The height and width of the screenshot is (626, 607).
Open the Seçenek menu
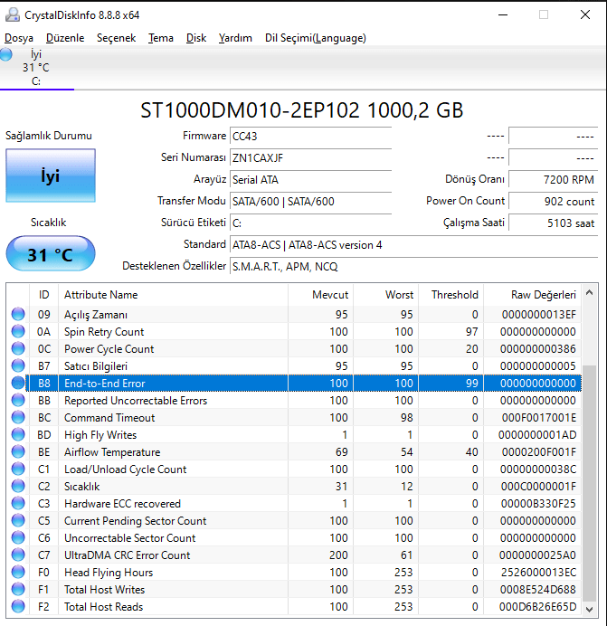[x=116, y=38]
